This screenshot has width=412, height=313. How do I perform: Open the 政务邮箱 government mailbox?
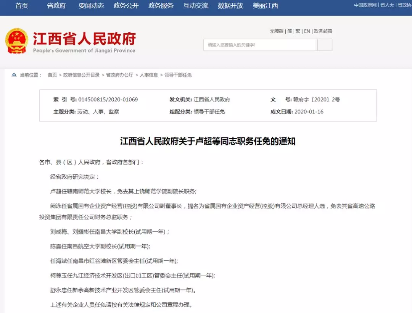coord(323,31)
